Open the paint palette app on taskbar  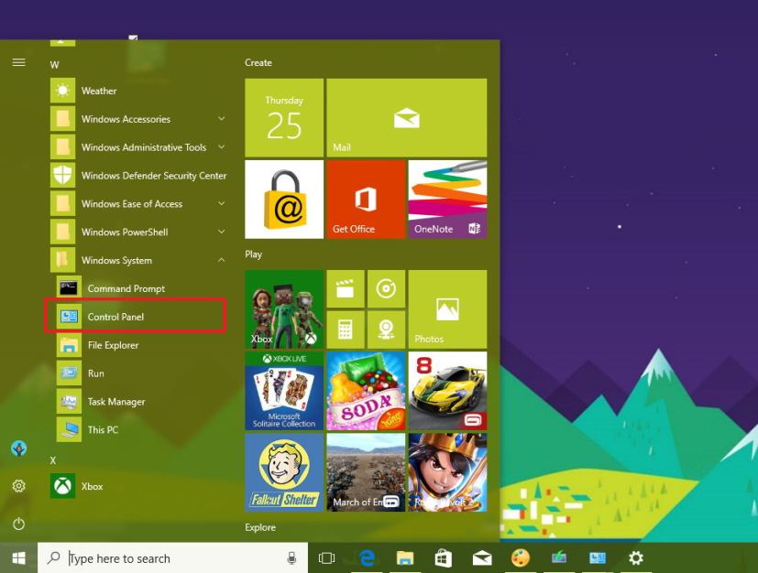(521, 558)
